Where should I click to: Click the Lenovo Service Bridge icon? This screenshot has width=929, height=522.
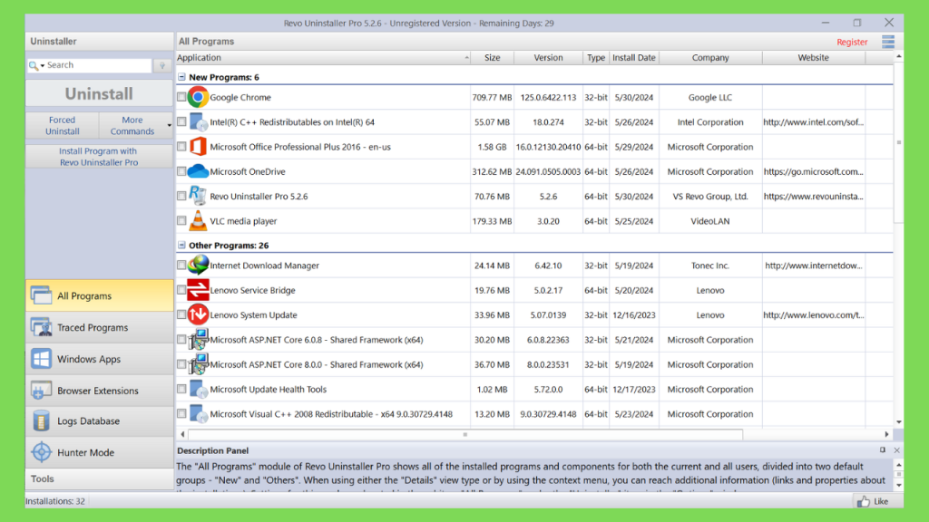[198, 290]
